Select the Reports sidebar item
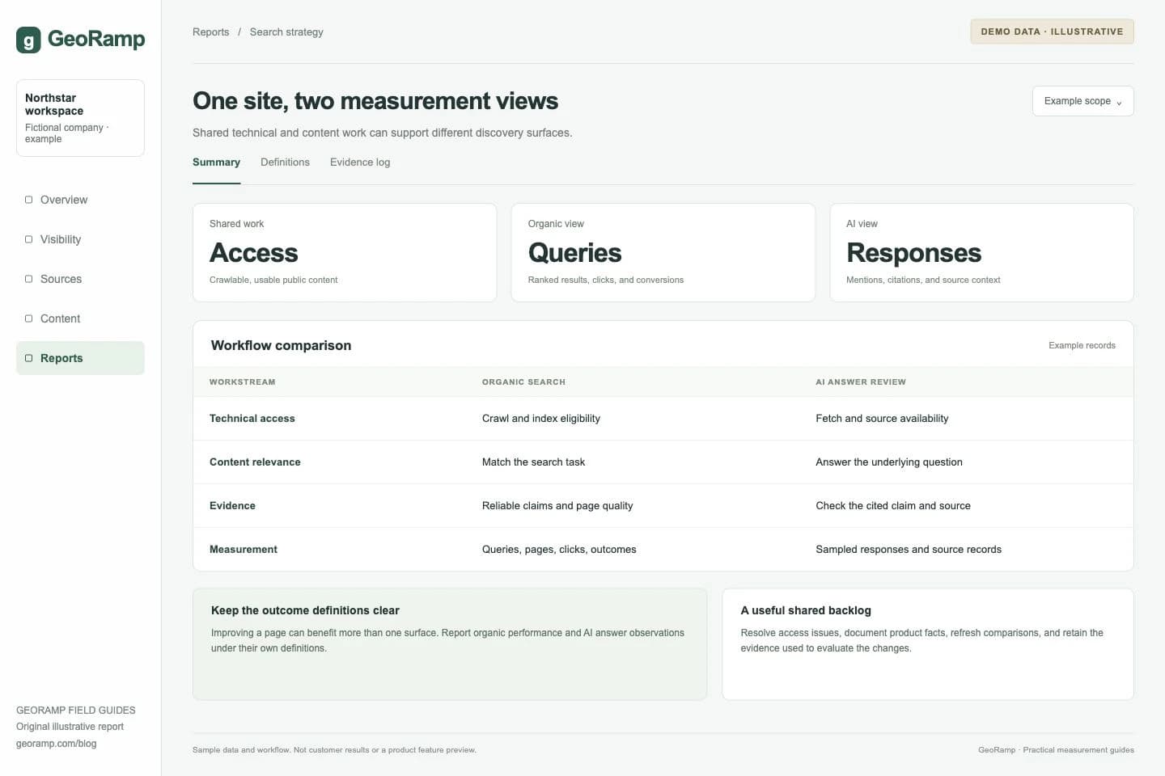The height and width of the screenshot is (776, 1165). [80, 358]
